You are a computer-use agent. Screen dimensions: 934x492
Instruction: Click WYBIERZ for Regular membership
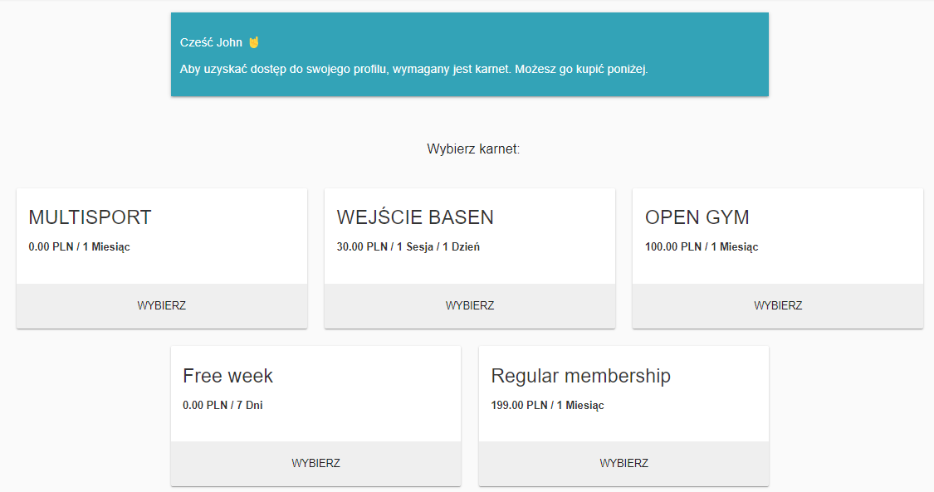(623, 464)
